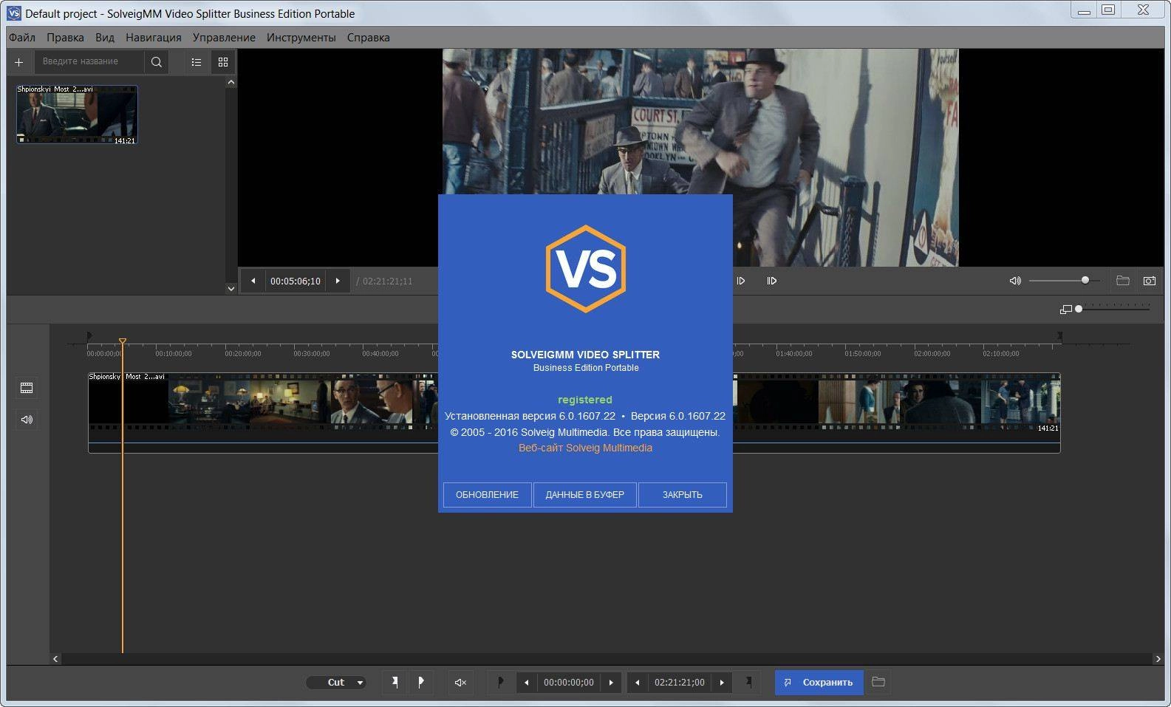Go to fragment end marker icon

click(x=748, y=683)
